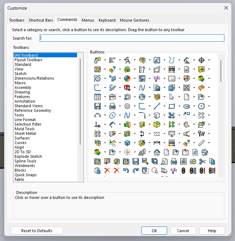Select Sheet Metal in Toolbars list
Image resolution: width=235 pixels, height=241 pixels.
pyautogui.click(x=25, y=133)
